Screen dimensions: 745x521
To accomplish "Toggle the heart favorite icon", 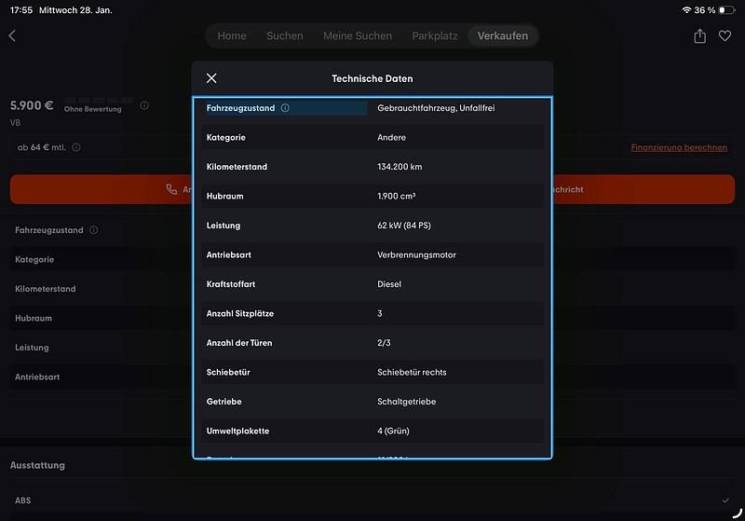I will click(x=725, y=36).
